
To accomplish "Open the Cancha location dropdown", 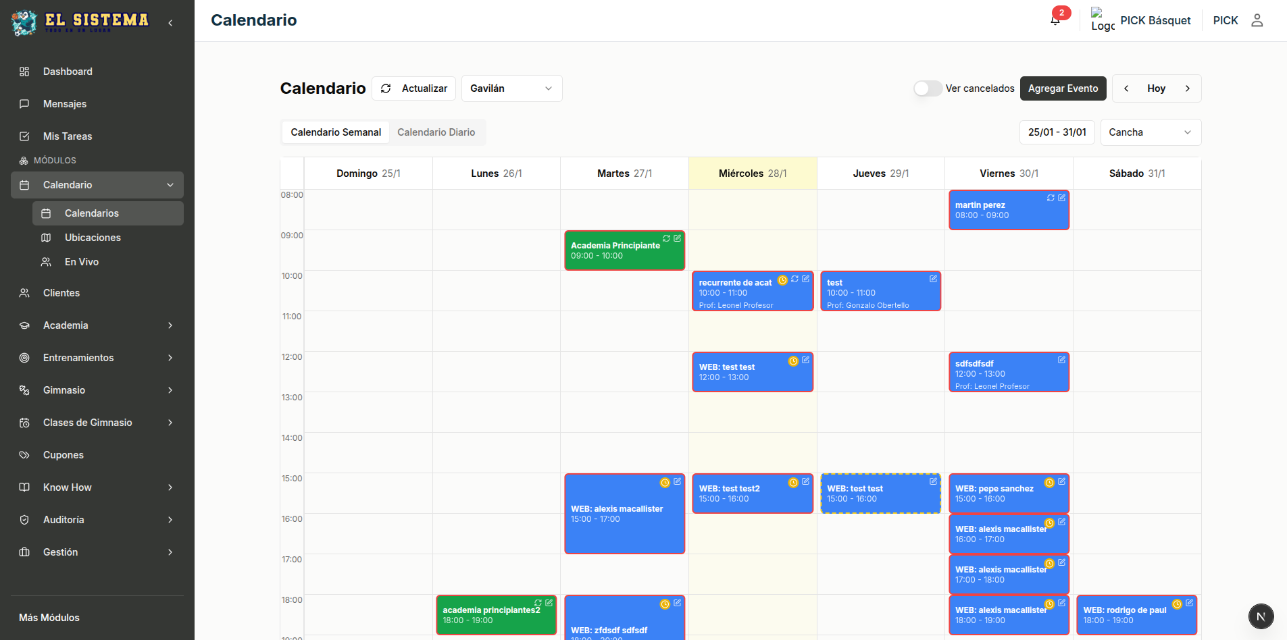I will coord(1151,132).
